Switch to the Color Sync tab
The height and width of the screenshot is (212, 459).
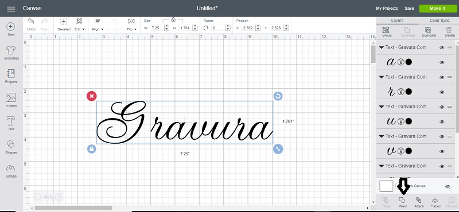(x=439, y=21)
